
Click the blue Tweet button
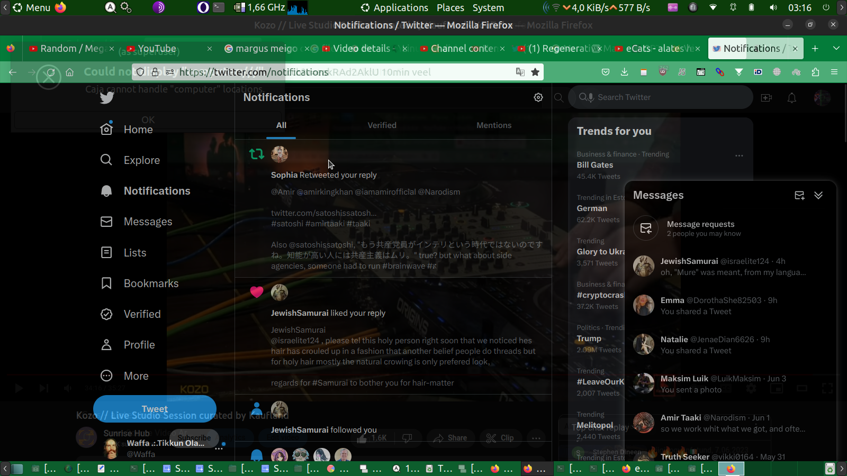pos(155,409)
